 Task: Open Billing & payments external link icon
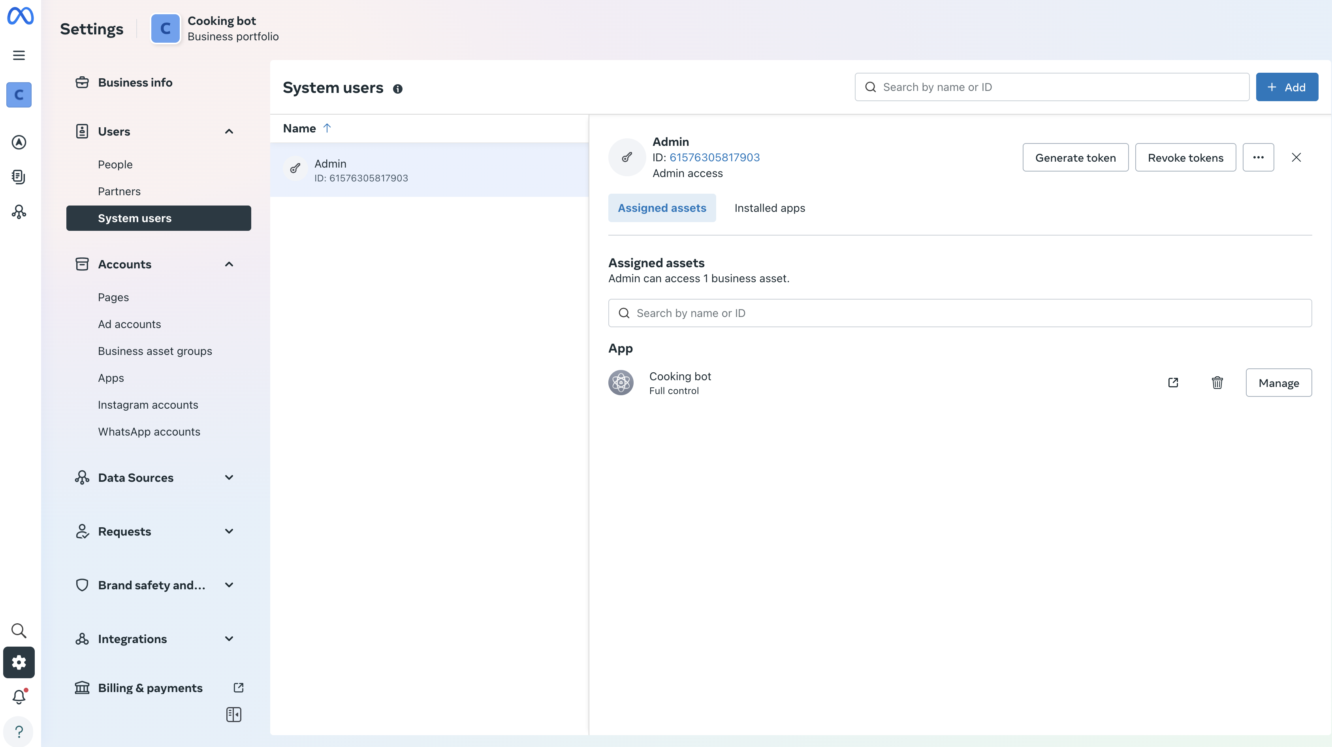(x=238, y=687)
